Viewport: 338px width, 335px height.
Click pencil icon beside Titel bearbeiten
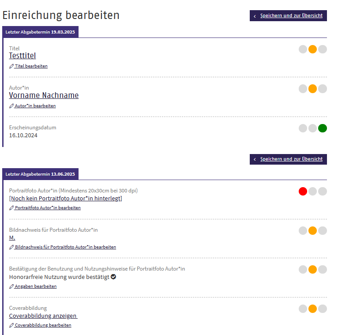click(11, 66)
